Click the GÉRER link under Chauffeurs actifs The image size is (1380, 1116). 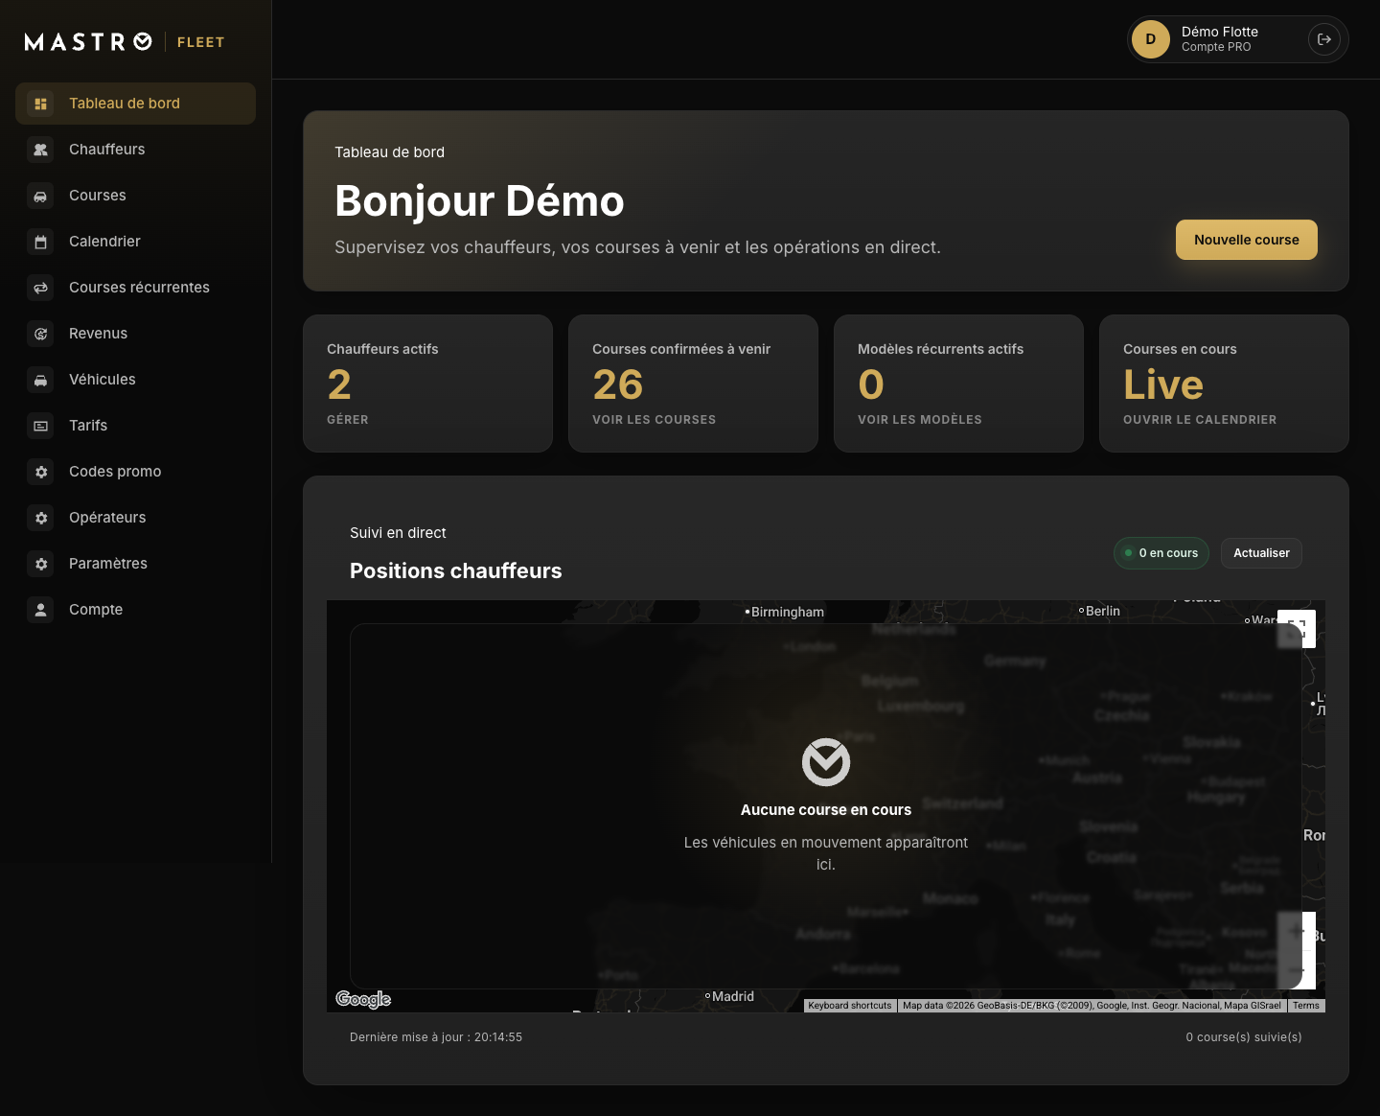click(x=348, y=420)
